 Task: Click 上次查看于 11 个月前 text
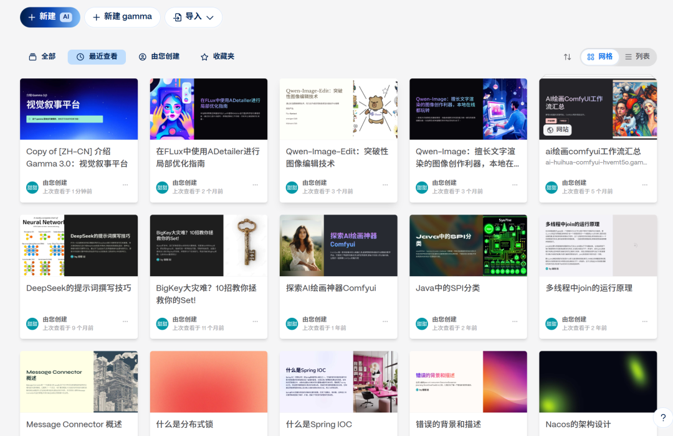198,328
